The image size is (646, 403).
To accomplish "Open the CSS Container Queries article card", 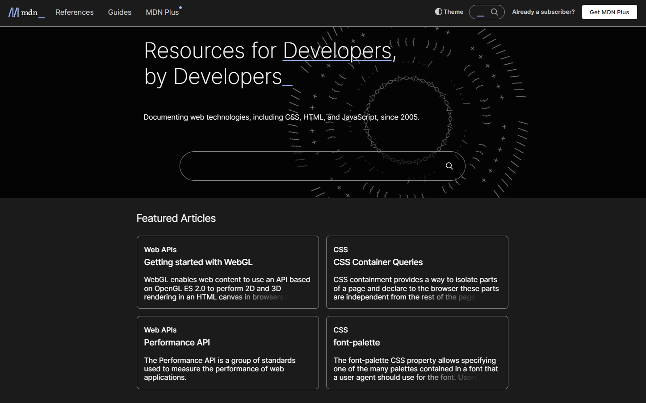I will point(378,262).
